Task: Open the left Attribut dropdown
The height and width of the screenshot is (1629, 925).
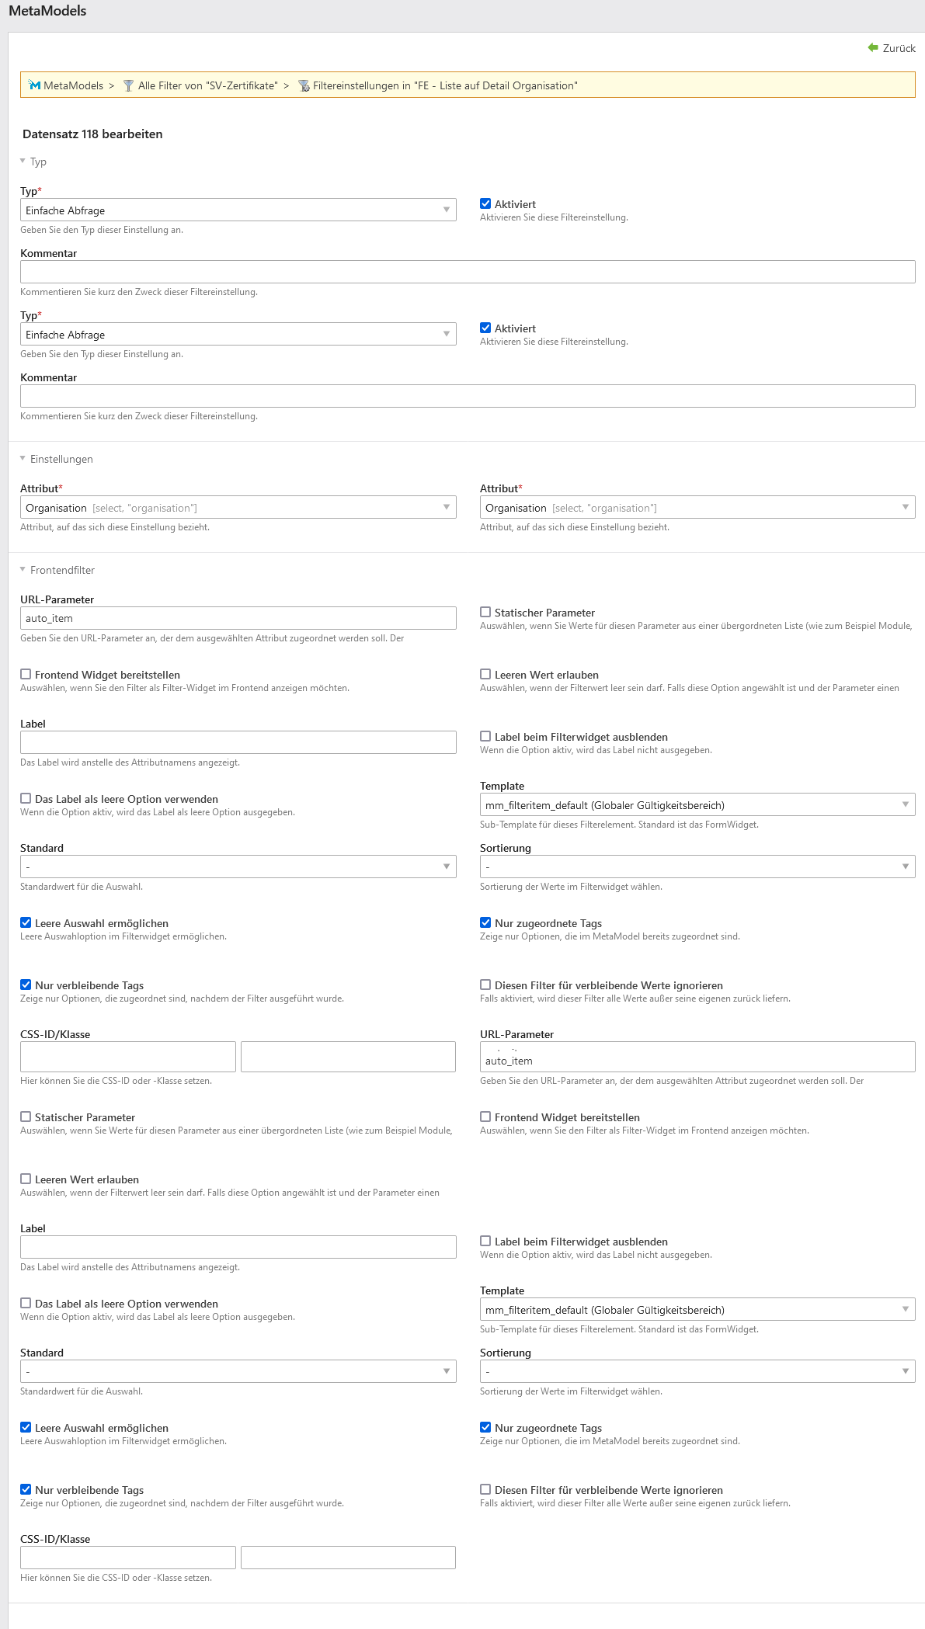Action: 238,508
